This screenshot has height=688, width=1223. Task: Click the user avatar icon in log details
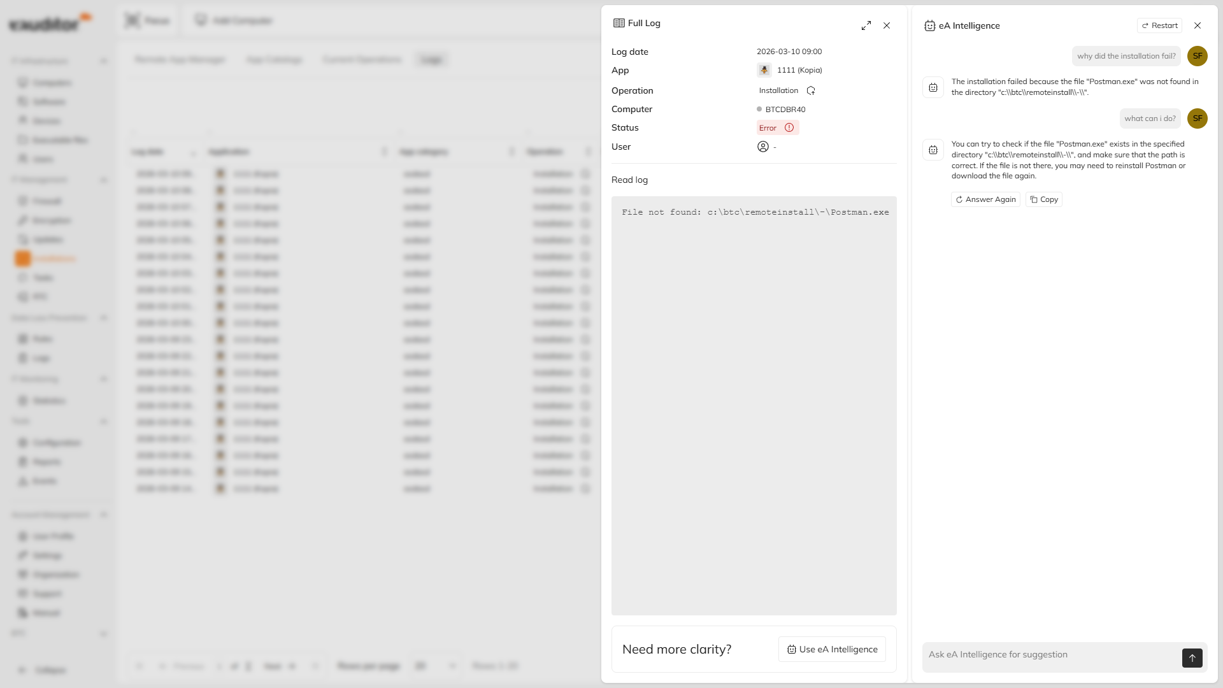[762, 147]
